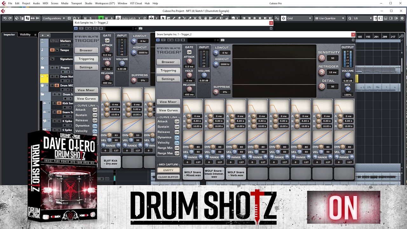Click the Triggering button in Kick Trigger
The image size is (407, 229).
pyautogui.click(x=86, y=59)
